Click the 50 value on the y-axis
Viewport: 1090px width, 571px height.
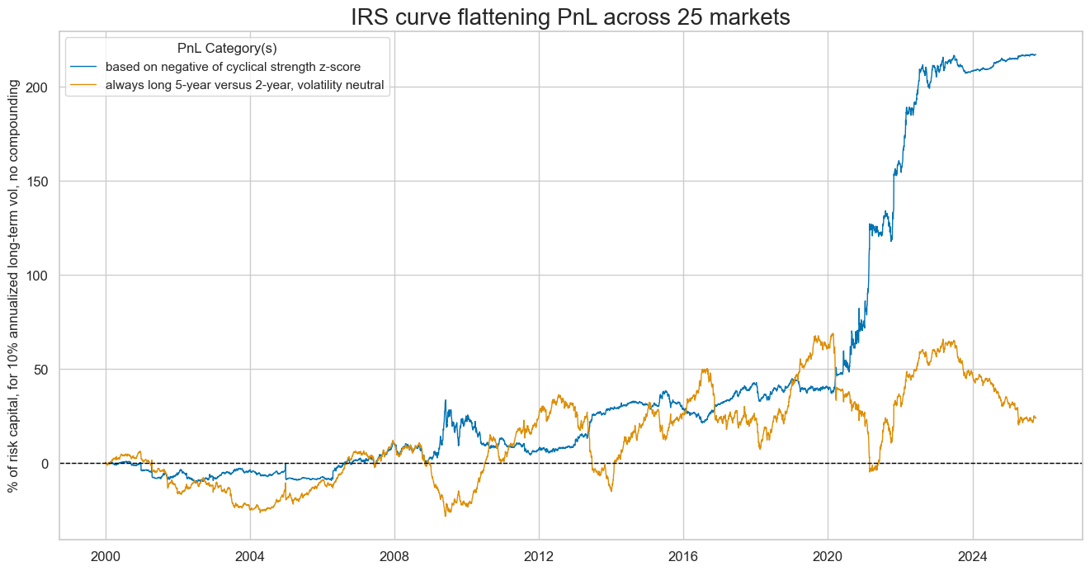43,370
